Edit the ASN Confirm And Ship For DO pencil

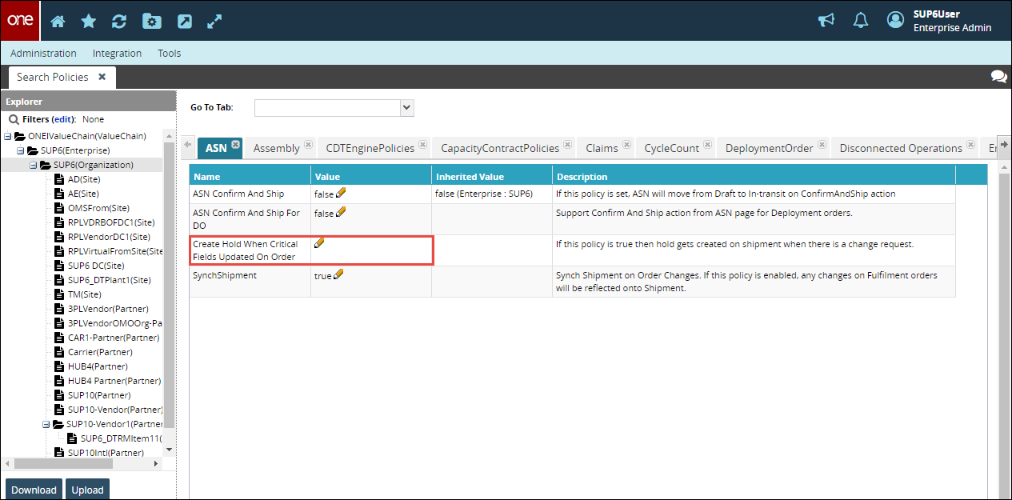[x=342, y=212]
